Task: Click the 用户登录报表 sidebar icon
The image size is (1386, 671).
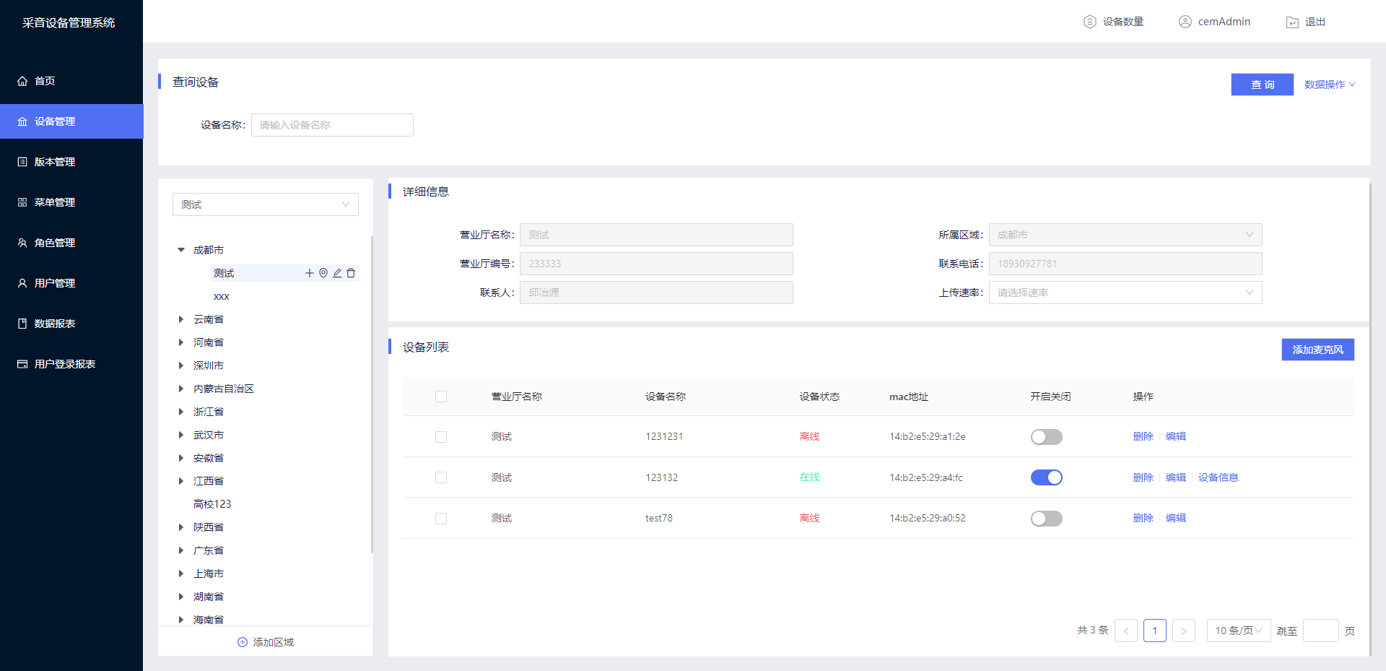Action: (22, 364)
